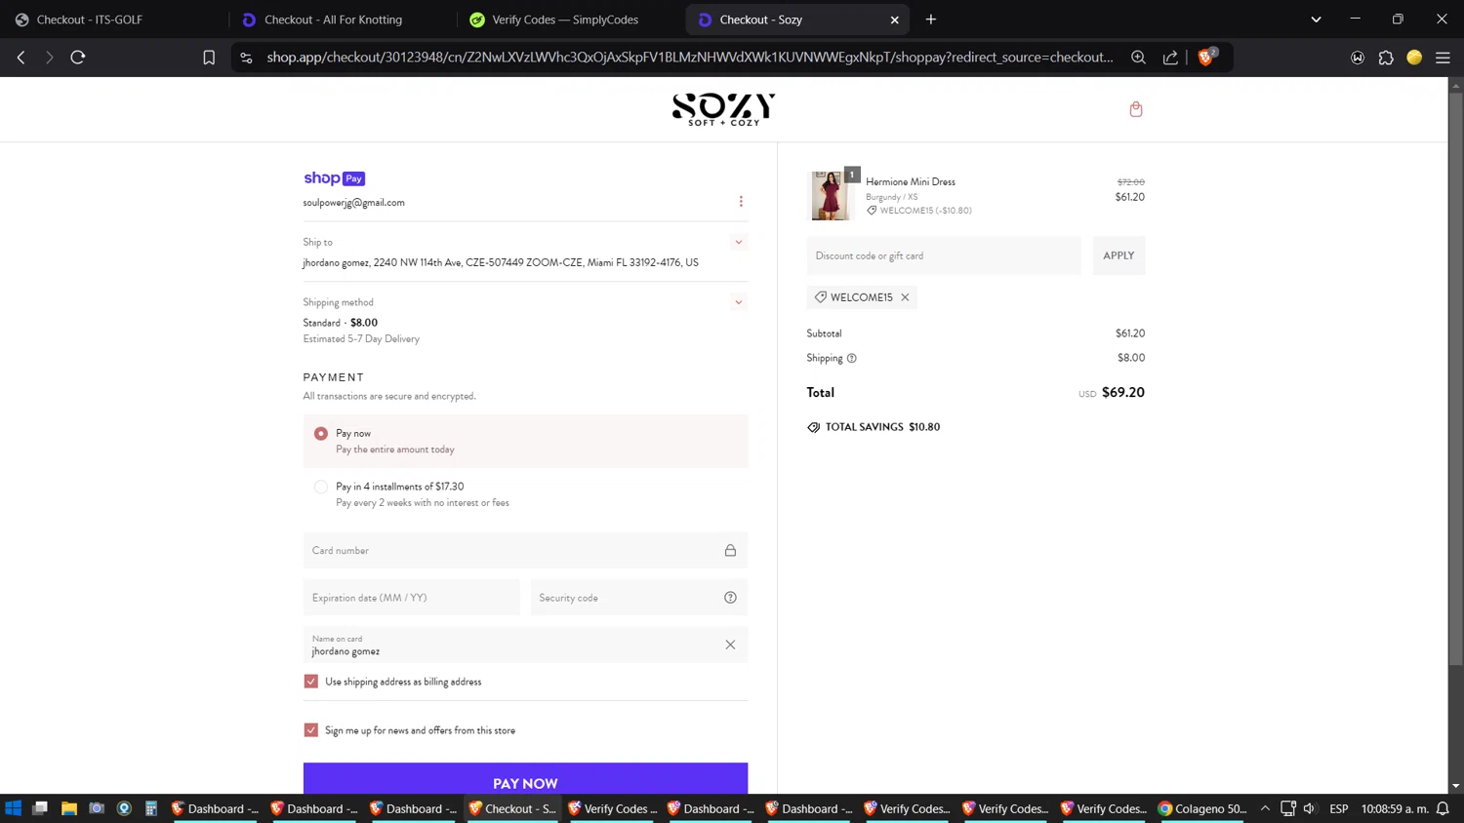Image resolution: width=1464 pixels, height=823 pixels.
Task: Show security code help info
Action: point(730,598)
